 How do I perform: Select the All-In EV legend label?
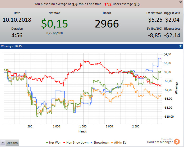tap(120, 143)
